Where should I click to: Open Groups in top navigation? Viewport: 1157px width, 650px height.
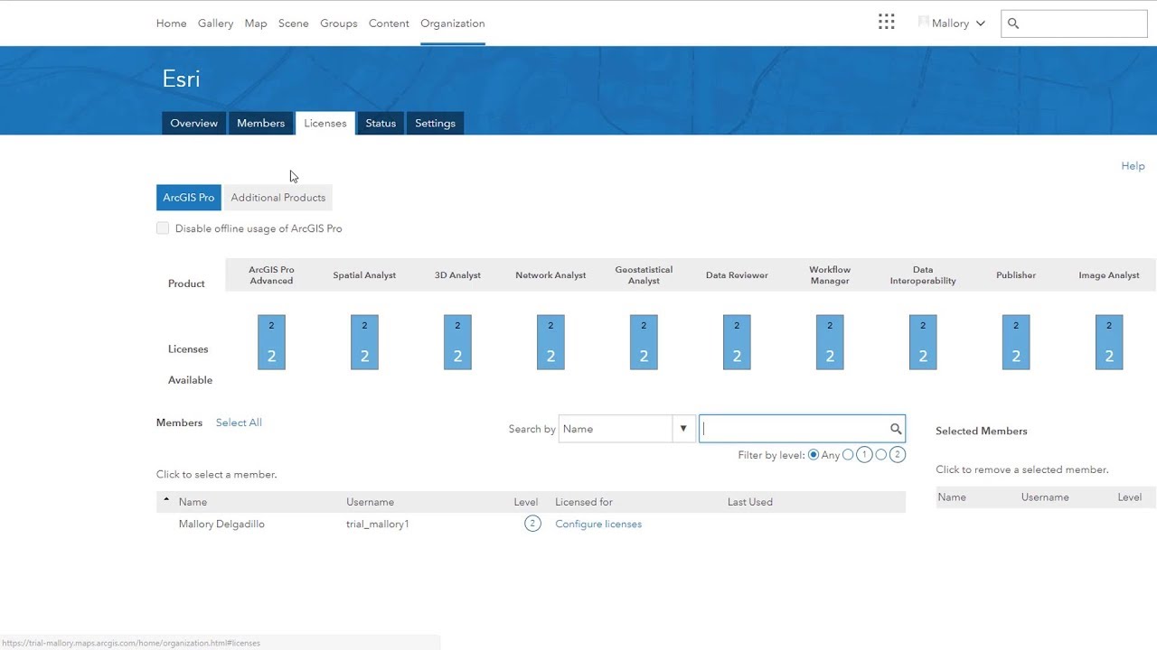click(x=339, y=23)
